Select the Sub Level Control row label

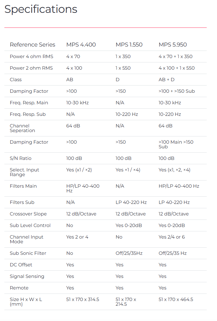coord(30,225)
